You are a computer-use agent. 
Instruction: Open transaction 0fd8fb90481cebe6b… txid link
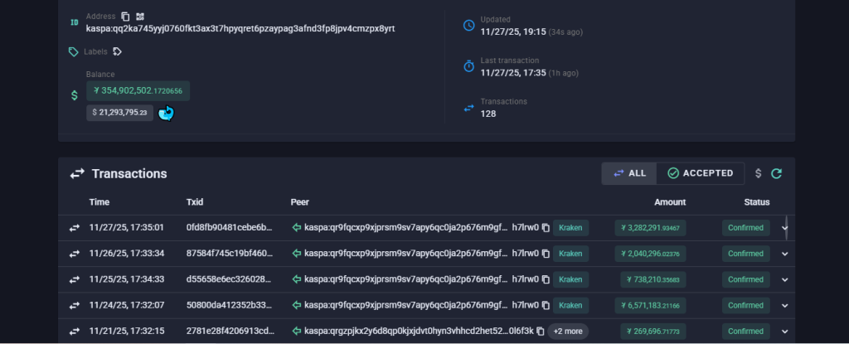[x=229, y=227]
